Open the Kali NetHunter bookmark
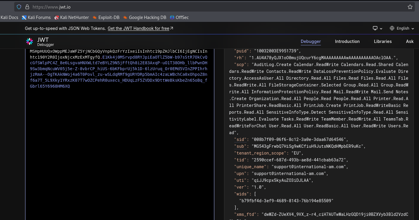Image resolution: width=419 pixels, height=220 pixels. (x=71, y=17)
